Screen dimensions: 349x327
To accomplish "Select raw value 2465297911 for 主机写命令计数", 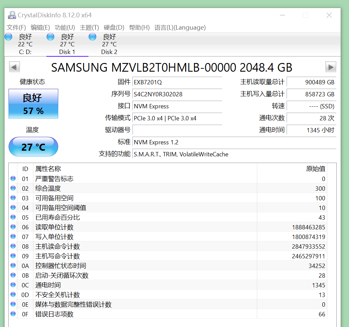I will tap(309, 256).
